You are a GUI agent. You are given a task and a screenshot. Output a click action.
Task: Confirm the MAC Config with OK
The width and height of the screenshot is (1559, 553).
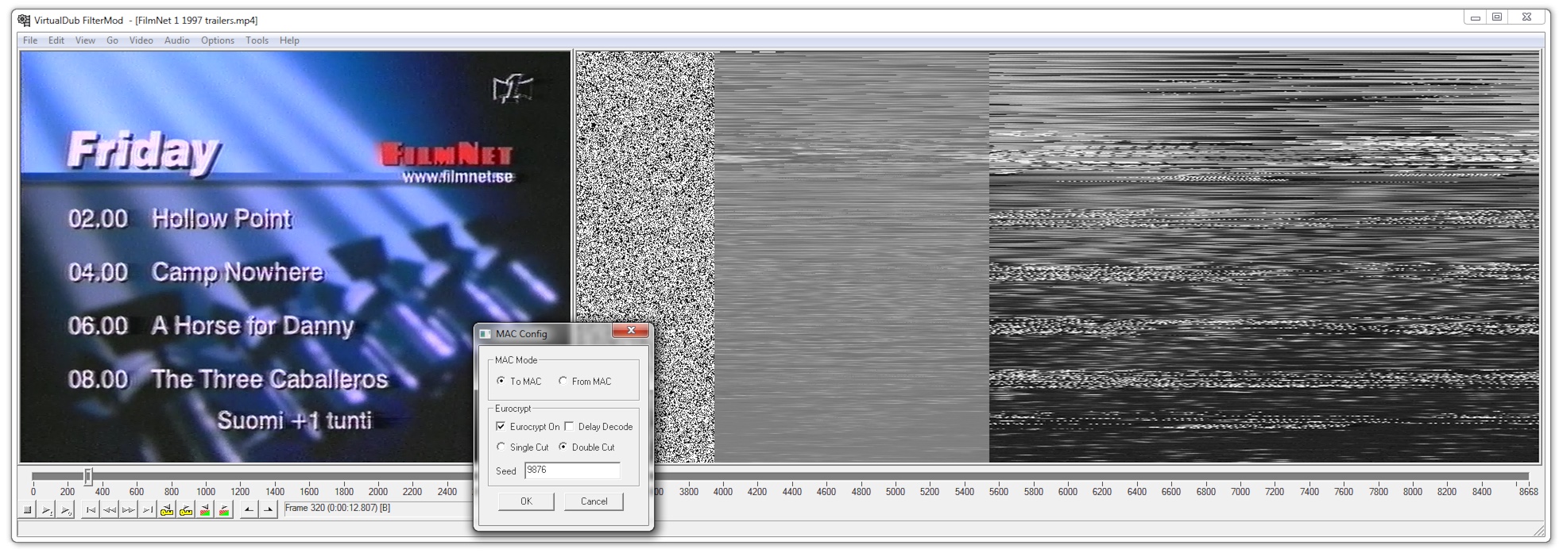pyautogui.click(x=526, y=501)
